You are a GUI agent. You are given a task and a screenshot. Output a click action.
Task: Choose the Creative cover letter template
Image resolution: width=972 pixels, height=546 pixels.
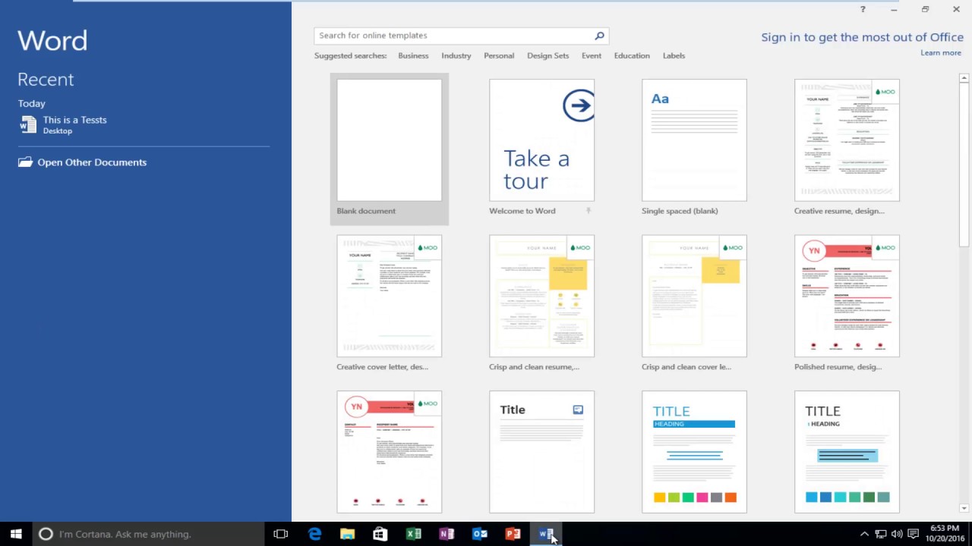coord(389,296)
